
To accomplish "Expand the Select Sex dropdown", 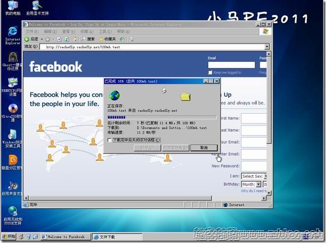I will click(254, 177).
